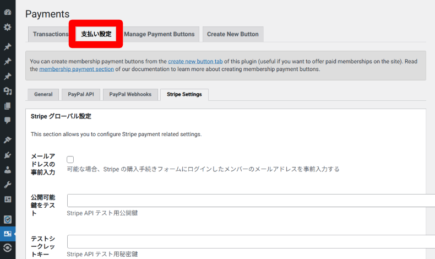Open the Manage Payment Buttons tab

[159, 34]
